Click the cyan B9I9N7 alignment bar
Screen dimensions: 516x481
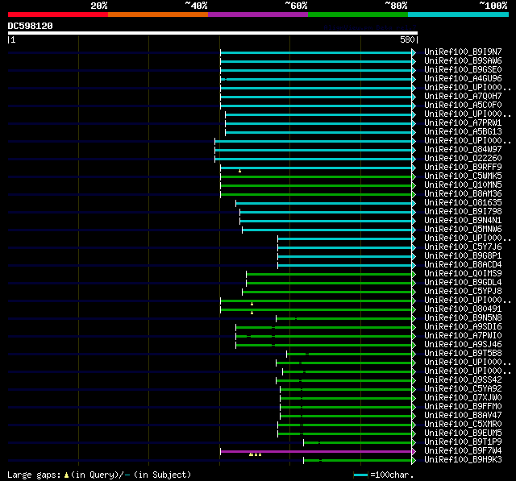(x=316, y=52)
